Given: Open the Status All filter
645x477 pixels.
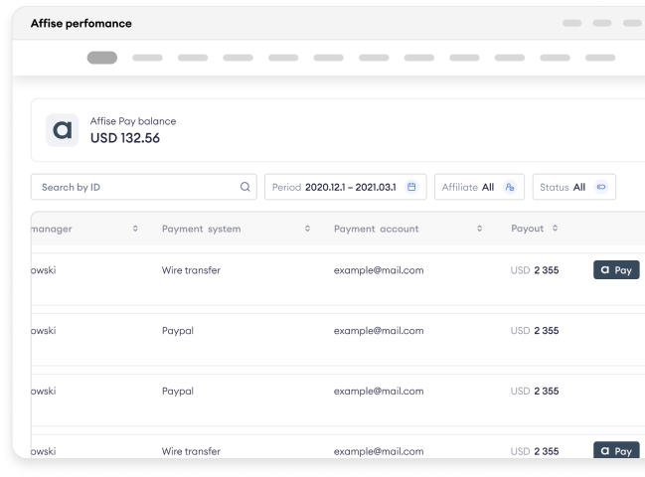Looking at the screenshot, I should (573, 187).
